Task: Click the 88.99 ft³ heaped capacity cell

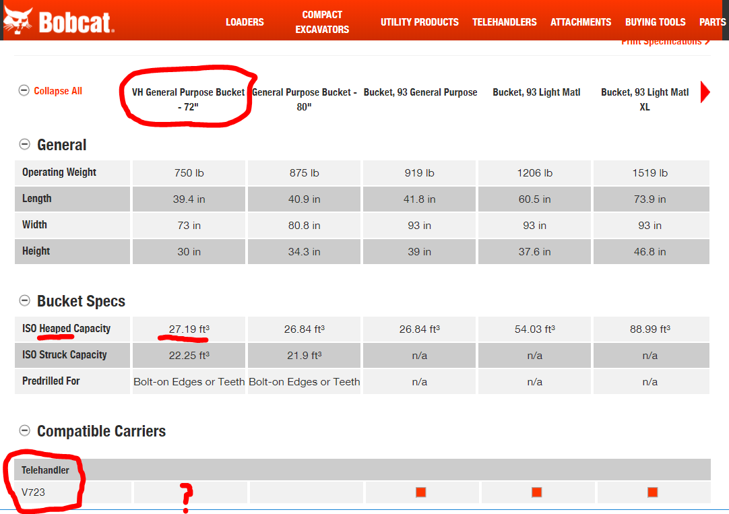Action: (x=652, y=329)
